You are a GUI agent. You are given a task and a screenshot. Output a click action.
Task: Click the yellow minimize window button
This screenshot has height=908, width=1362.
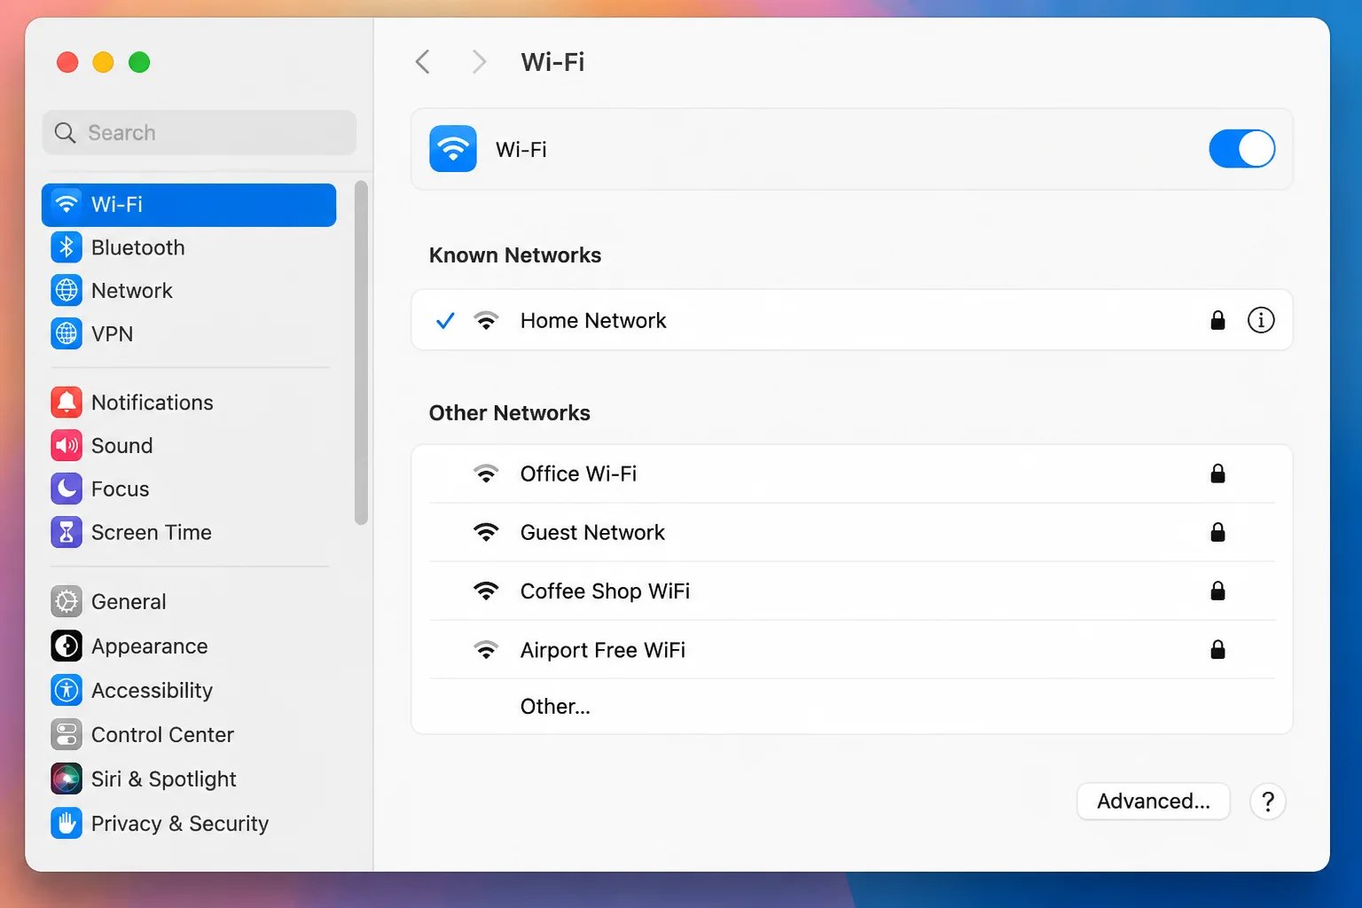tap(103, 62)
